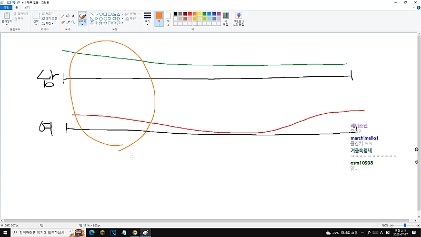Choose the Five-point star shape
This screenshot has height=237, width=421.
(101, 23)
